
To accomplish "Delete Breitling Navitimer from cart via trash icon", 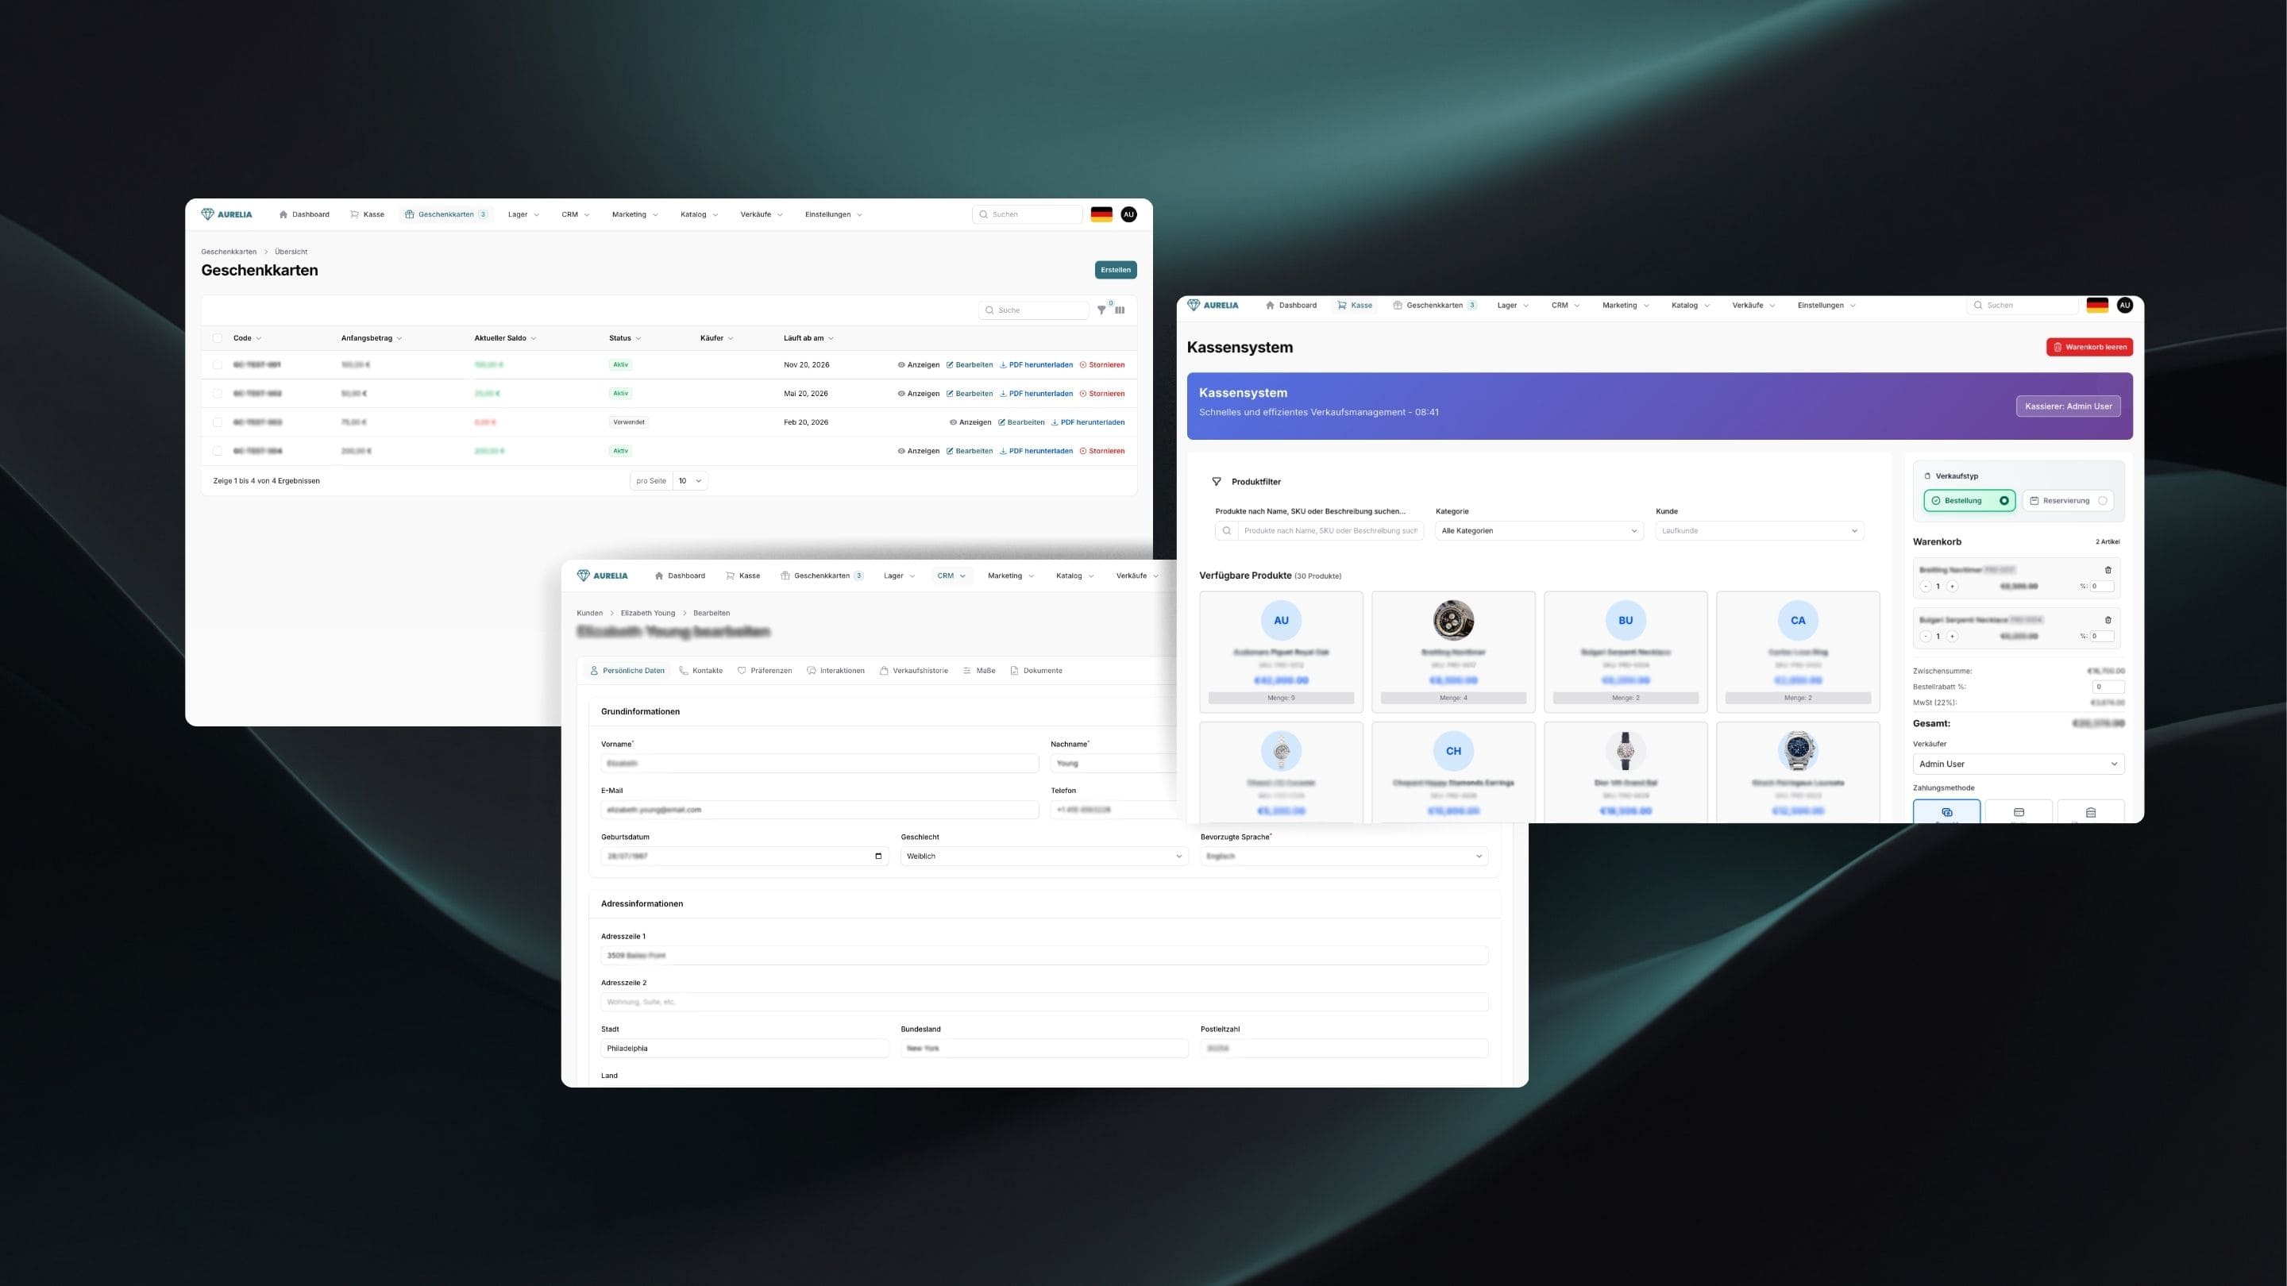I will click(2108, 570).
